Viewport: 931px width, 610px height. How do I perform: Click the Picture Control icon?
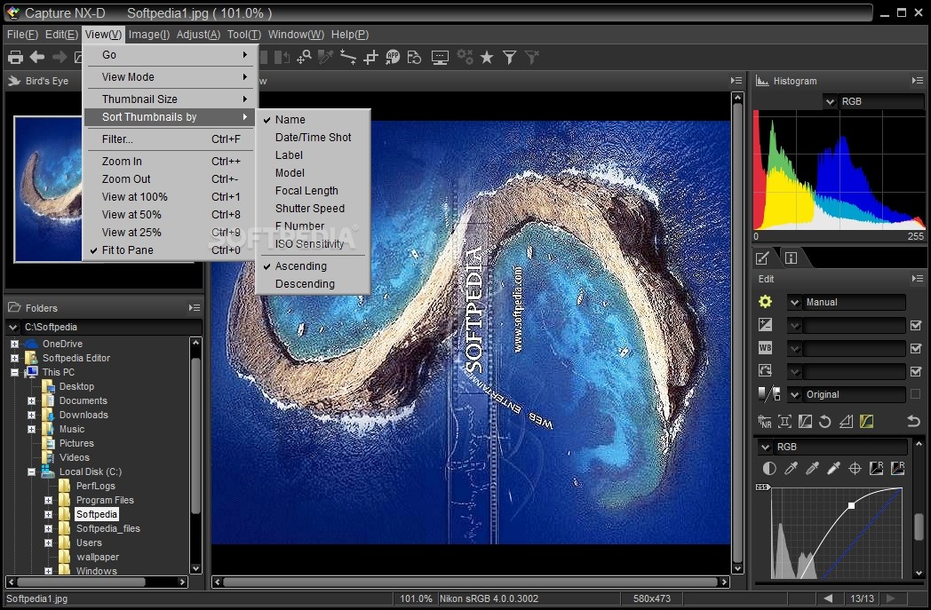766,371
